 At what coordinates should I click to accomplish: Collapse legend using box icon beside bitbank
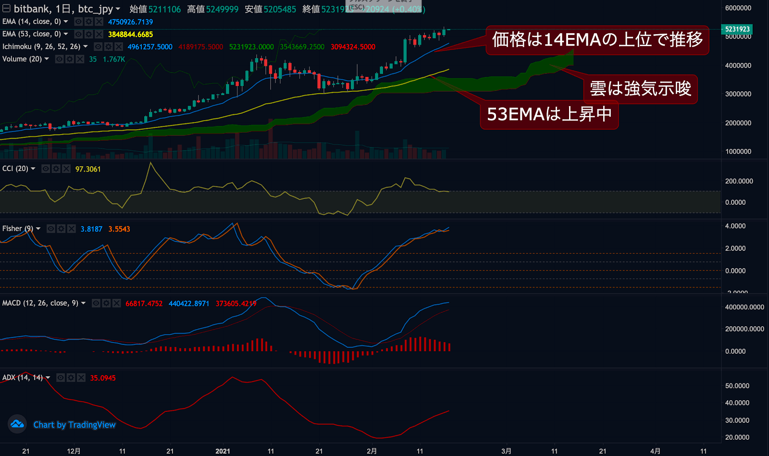(x=6, y=9)
